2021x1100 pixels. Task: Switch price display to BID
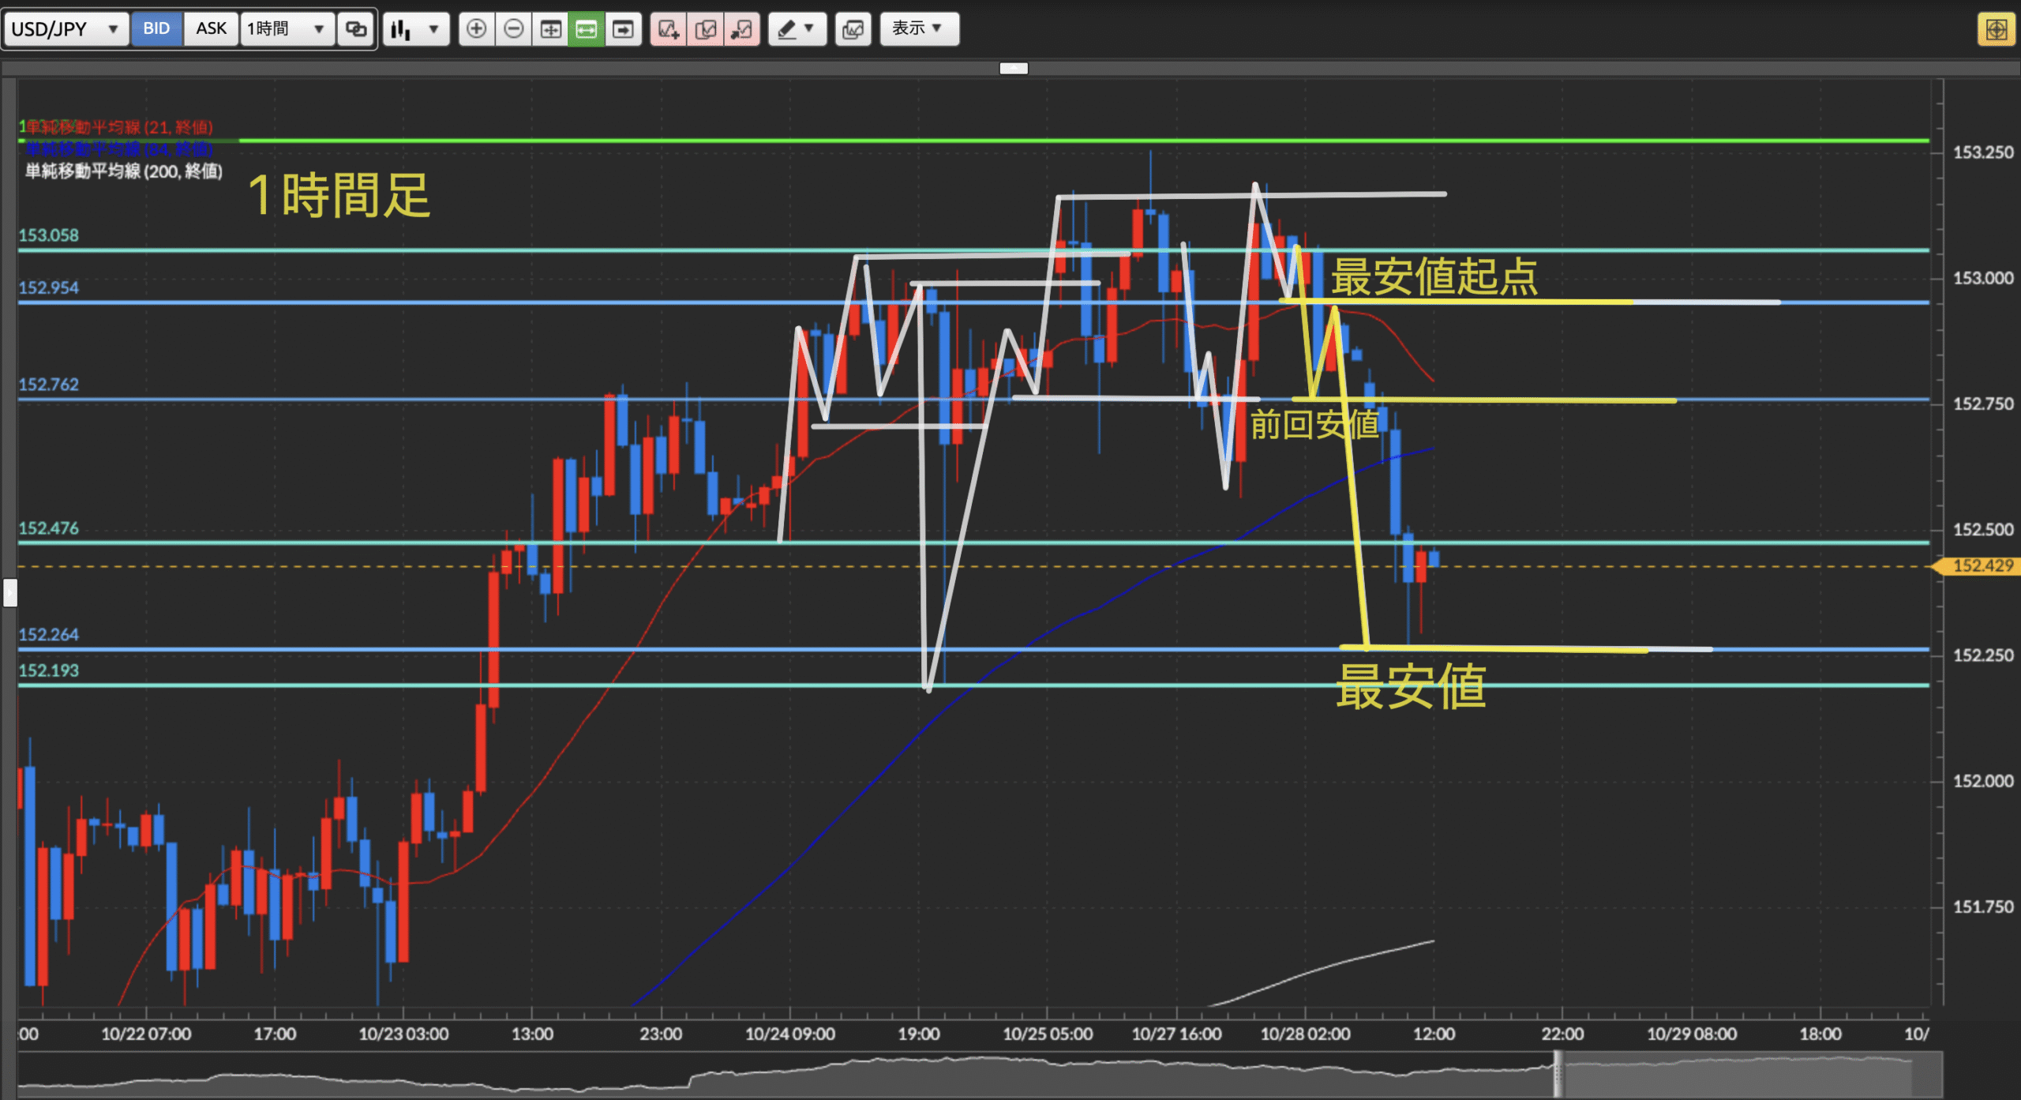pos(156,29)
